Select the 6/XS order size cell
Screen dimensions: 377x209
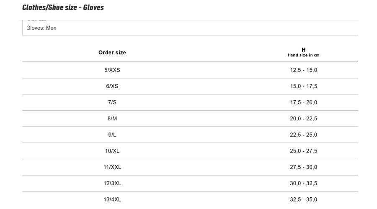click(x=112, y=87)
